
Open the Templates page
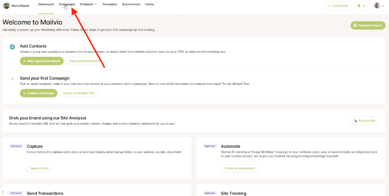tap(109, 4)
